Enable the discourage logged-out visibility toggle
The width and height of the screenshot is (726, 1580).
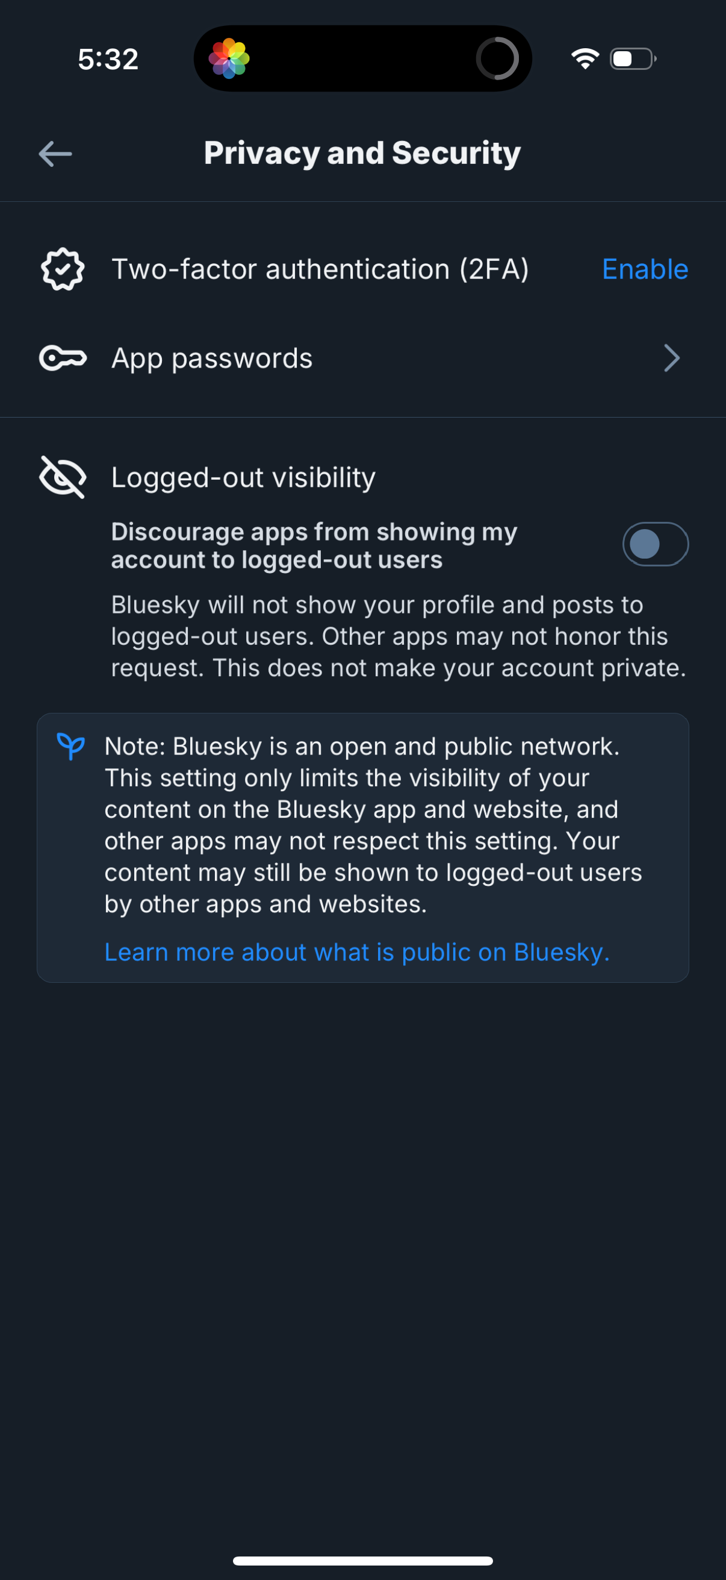655,544
